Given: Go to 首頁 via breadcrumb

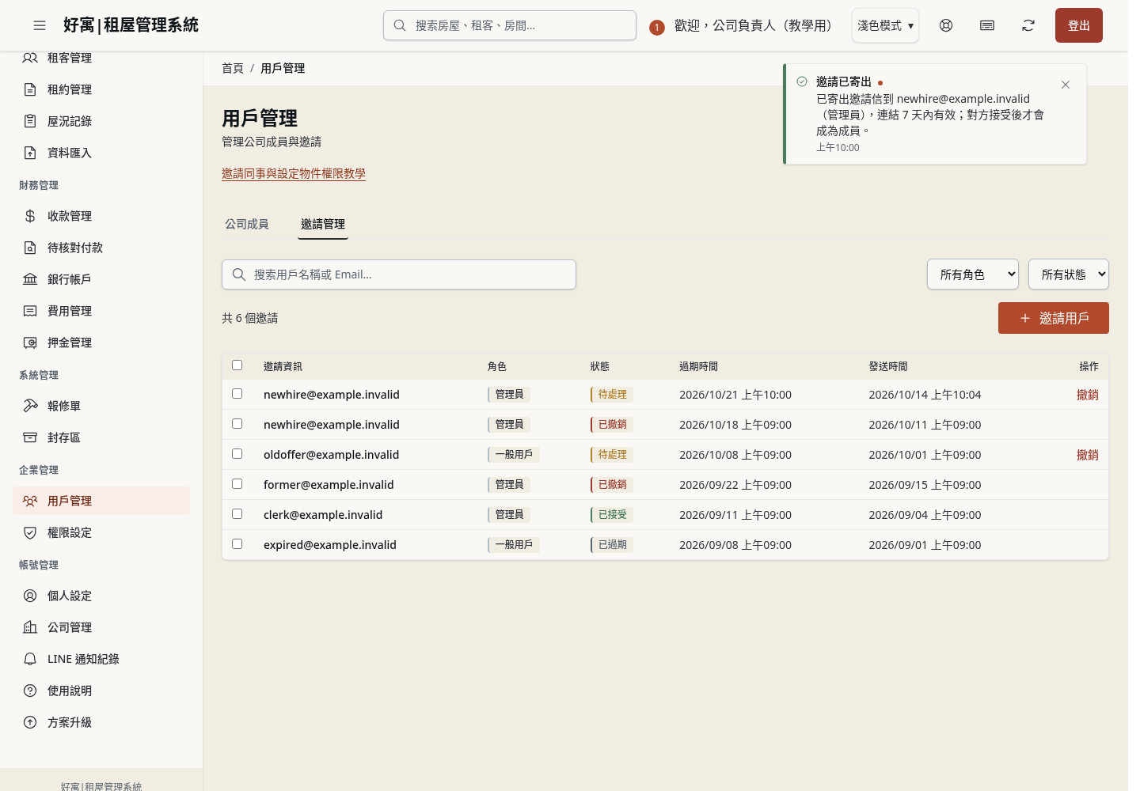Looking at the screenshot, I should pos(233,68).
